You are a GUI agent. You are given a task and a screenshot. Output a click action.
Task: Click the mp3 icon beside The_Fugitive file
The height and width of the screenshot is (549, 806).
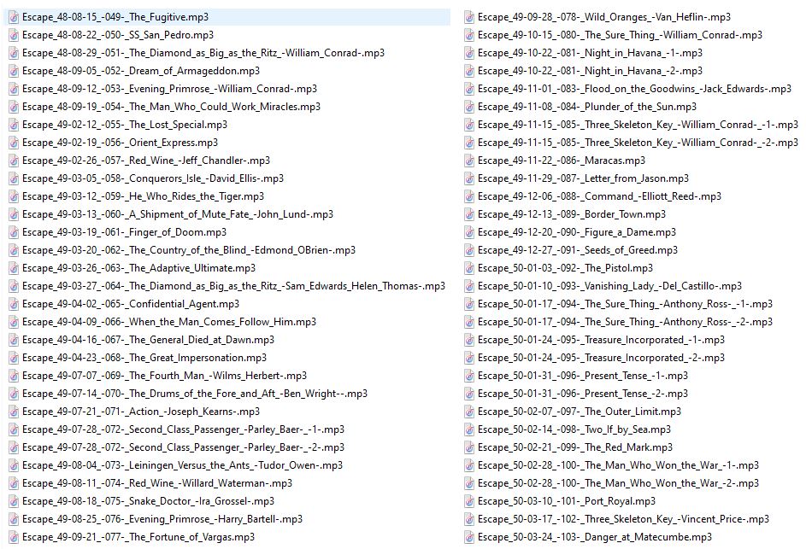pyautogui.click(x=14, y=17)
